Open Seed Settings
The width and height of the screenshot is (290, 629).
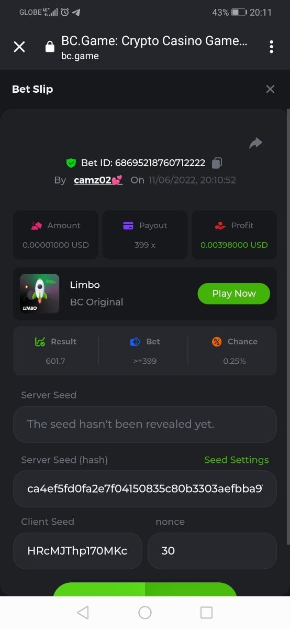237,460
